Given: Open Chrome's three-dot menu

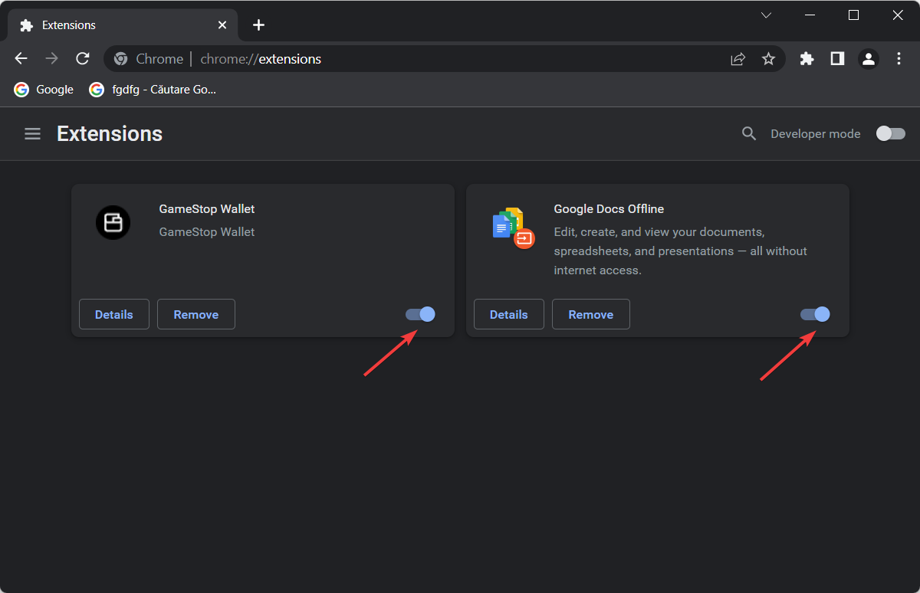Looking at the screenshot, I should 899,58.
